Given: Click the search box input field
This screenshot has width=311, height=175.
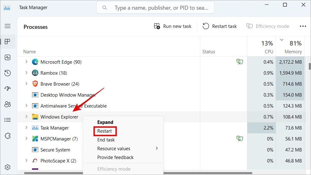Looking at the screenshot, I should (155, 8).
